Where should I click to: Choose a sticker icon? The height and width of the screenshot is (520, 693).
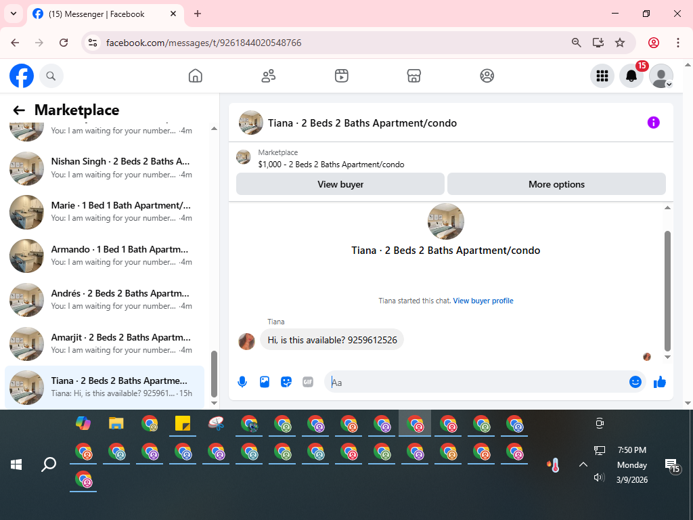[x=286, y=382]
